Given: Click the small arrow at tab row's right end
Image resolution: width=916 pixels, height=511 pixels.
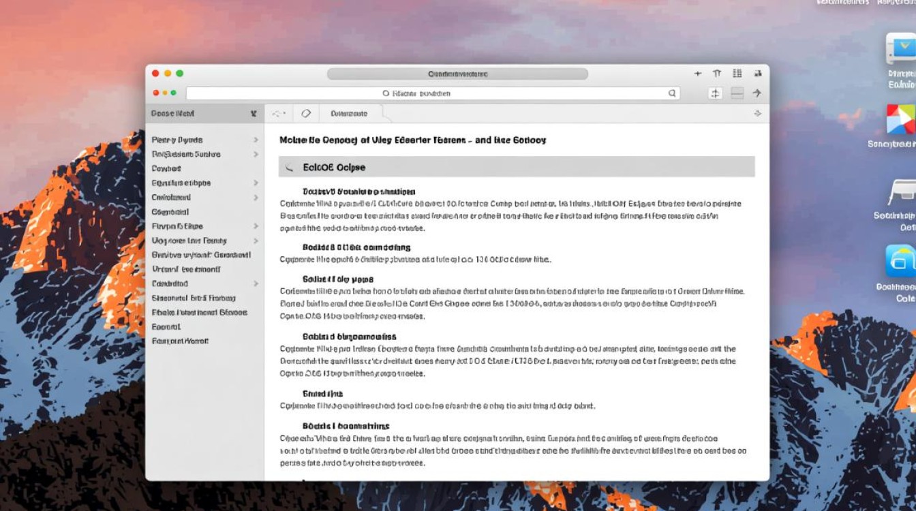Looking at the screenshot, I should [x=757, y=114].
